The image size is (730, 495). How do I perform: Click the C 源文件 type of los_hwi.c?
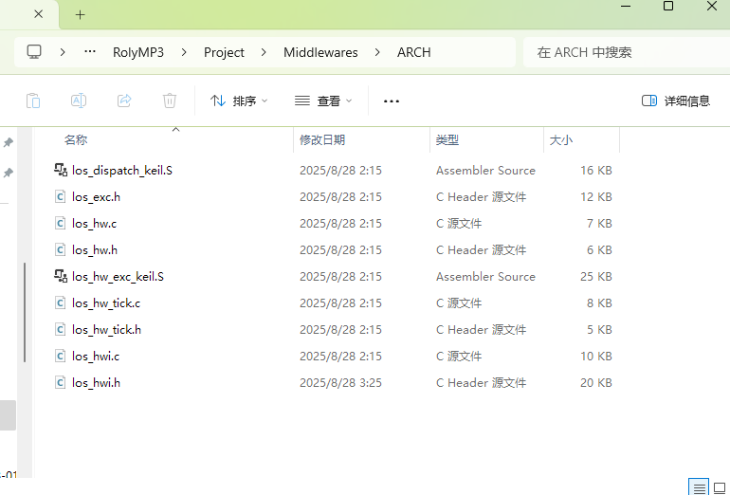tap(459, 357)
